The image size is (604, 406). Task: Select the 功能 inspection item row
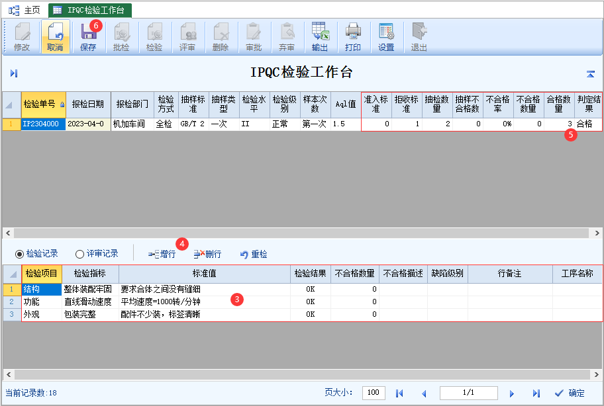[x=42, y=302]
